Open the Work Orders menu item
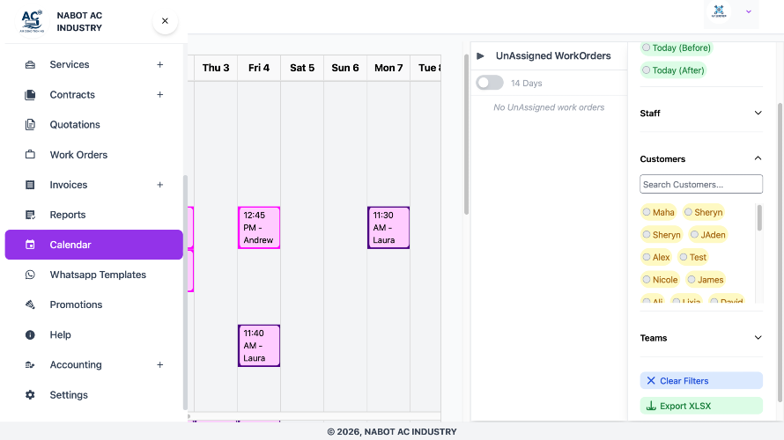784x440 pixels. (78, 155)
